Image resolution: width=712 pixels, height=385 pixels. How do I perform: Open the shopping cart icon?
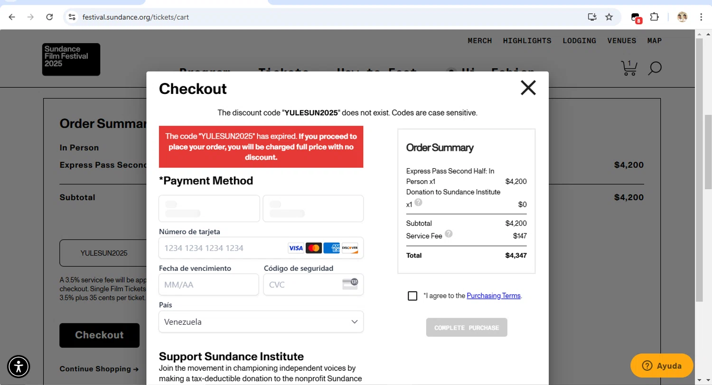pos(629,68)
